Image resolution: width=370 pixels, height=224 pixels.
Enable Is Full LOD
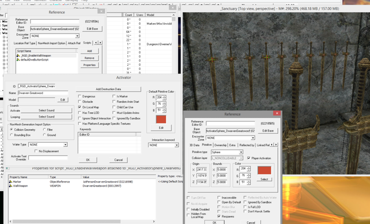click(x=245, y=207)
